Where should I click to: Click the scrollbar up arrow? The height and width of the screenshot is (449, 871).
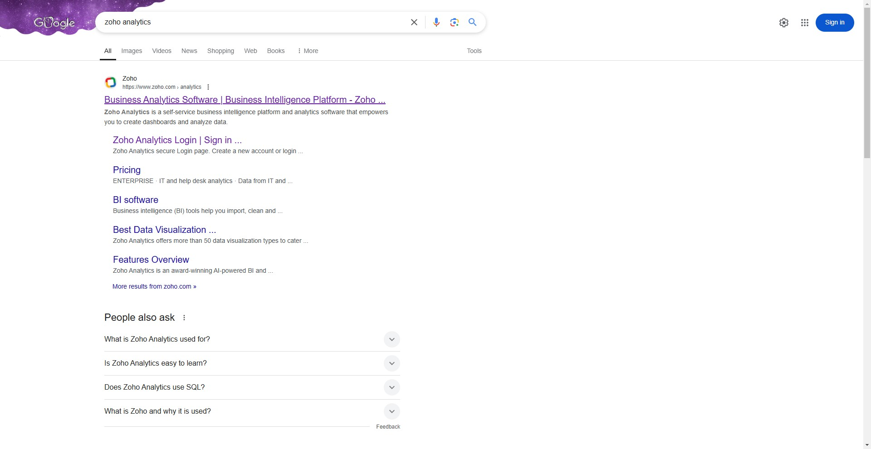[x=867, y=4]
